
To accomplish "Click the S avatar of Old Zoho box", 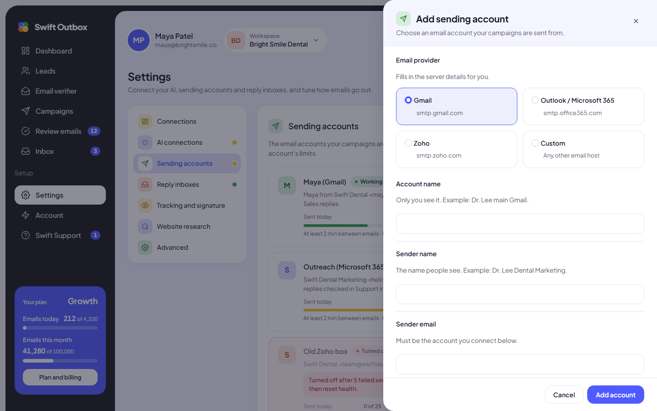I will [287, 355].
